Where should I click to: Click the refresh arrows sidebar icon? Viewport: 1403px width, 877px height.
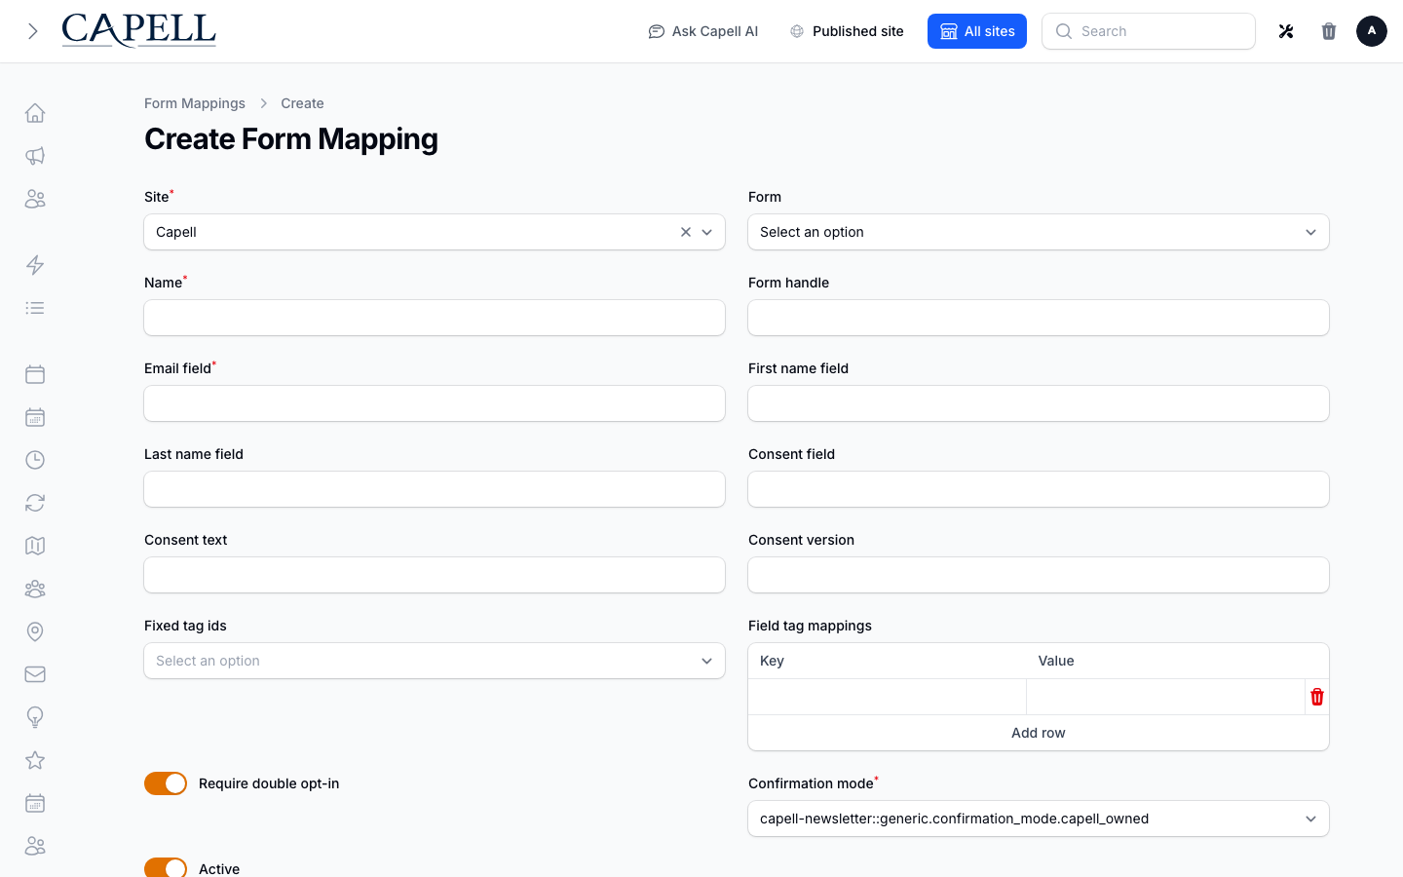[35, 503]
